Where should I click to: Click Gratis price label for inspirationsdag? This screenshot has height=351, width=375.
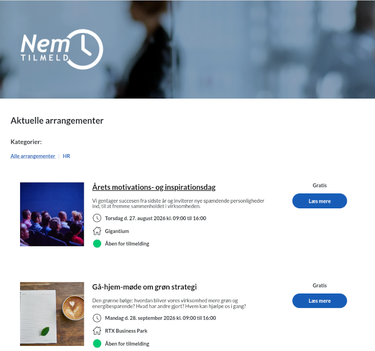(320, 185)
